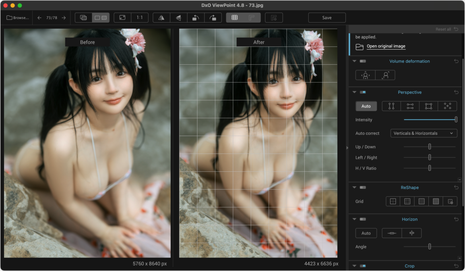This screenshot has height=271, width=465.
Task: Select the second ReShape grid density
Action: (x=407, y=202)
